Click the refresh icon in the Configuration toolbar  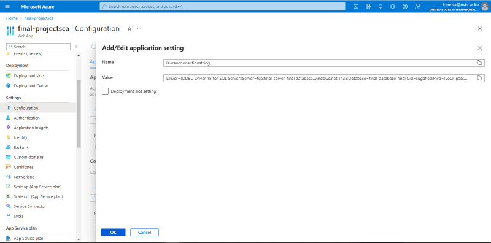click(x=93, y=47)
